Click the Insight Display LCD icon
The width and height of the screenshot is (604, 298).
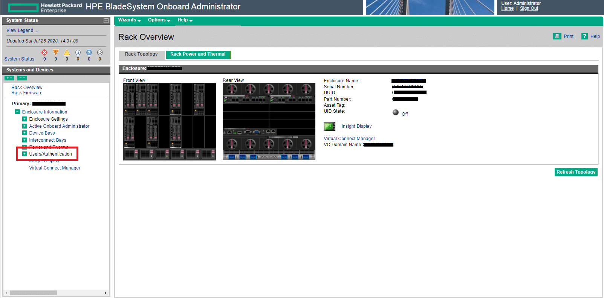(329, 126)
